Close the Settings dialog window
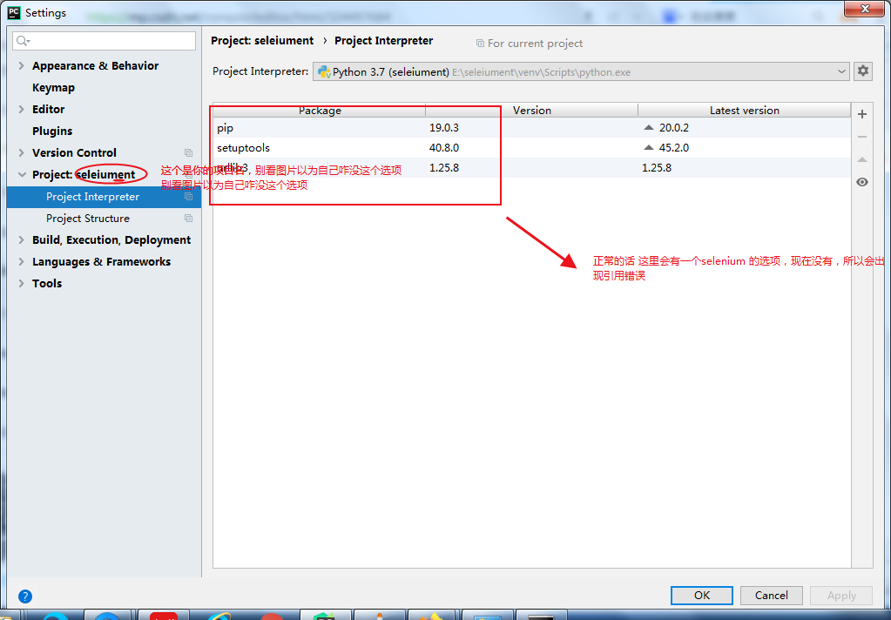Screen dimensions: 891x620 [x=865, y=9]
